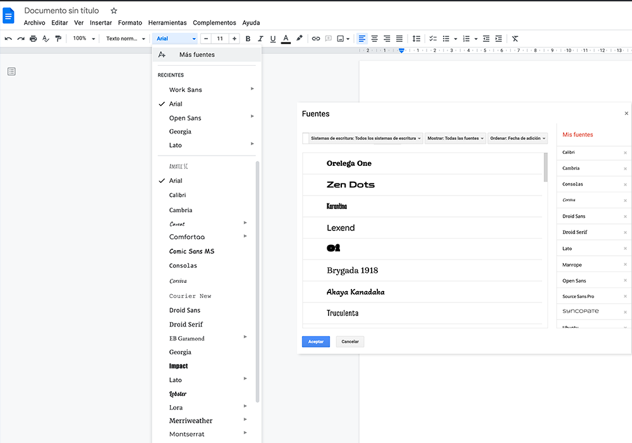632x443 pixels.
Task: Open the text style dropdown
Action: (x=125, y=39)
